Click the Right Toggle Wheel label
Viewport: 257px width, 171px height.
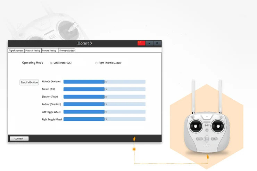tap(52, 119)
